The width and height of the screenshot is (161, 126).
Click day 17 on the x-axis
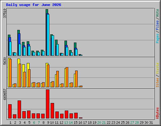(85, 123)
